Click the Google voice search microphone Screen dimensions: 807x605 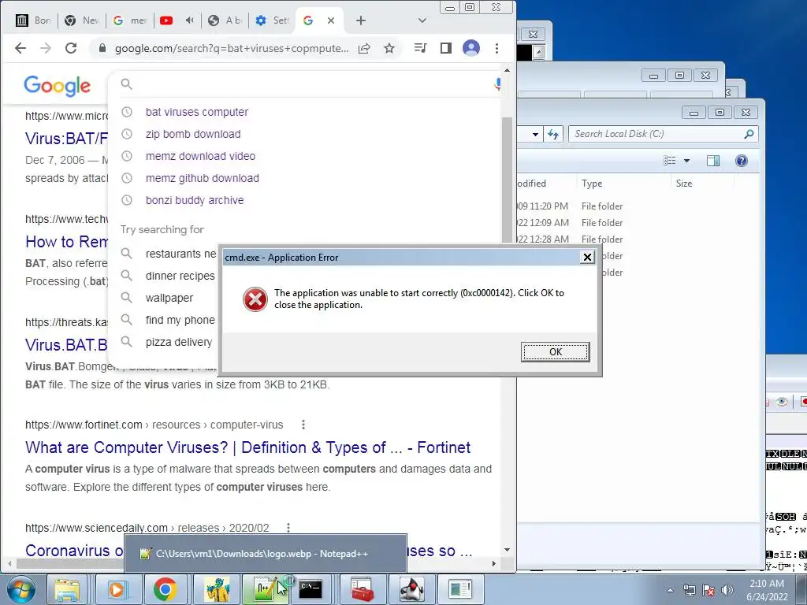[x=497, y=84]
